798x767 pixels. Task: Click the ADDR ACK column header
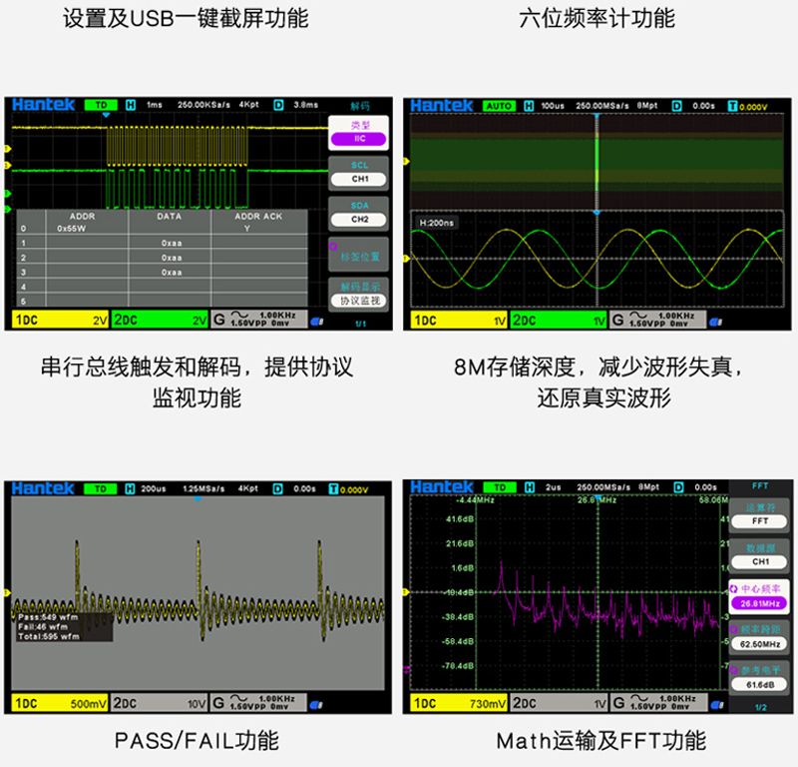pos(258,217)
